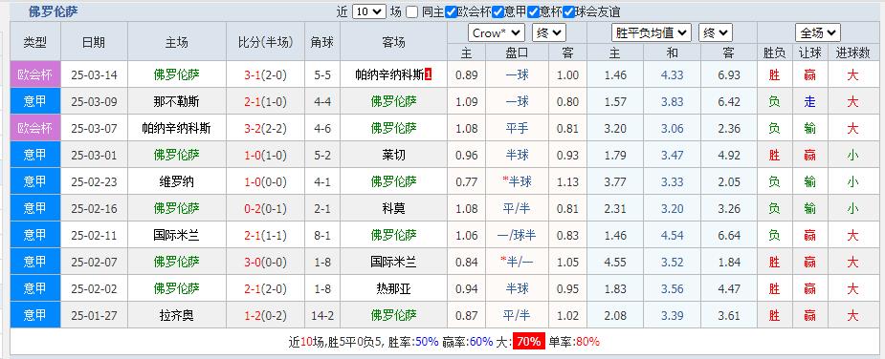The width and height of the screenshot is (885, 359).
Task: Click the 4.55 home odds on 25-02-07
Action: (614, 262)
